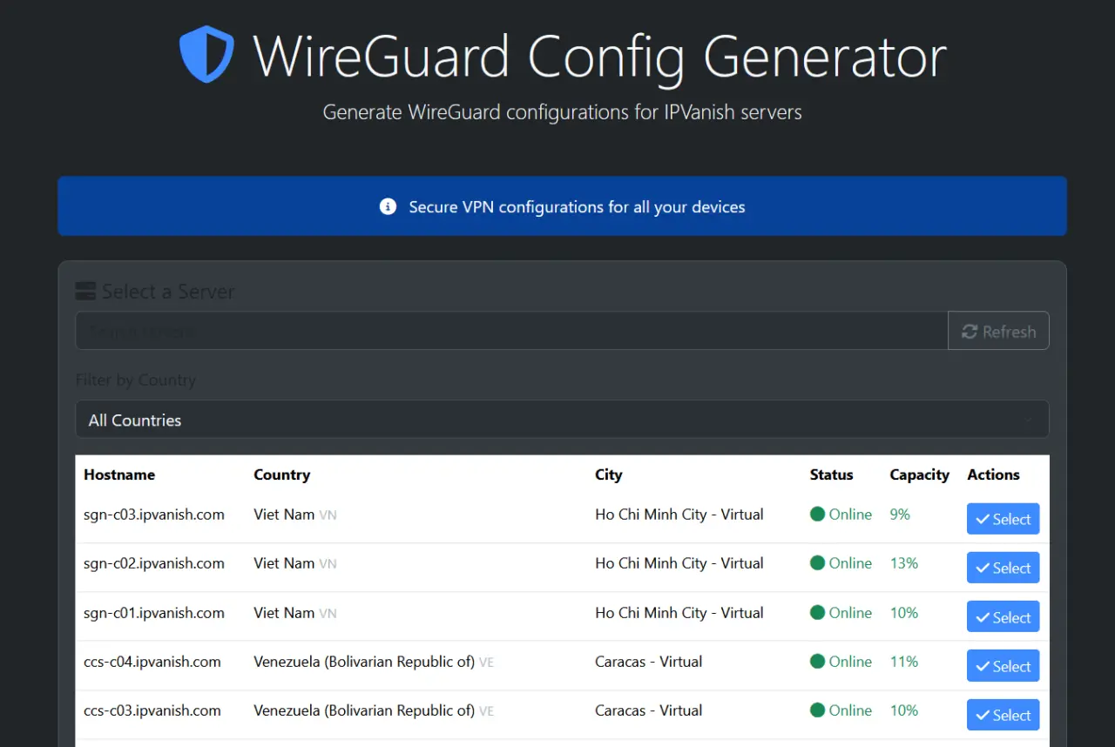1115x747 pixels.
Task: Click hostname sgn-c03.ipvanish.com
Action: pyautogui.click(x=154, y=515)
